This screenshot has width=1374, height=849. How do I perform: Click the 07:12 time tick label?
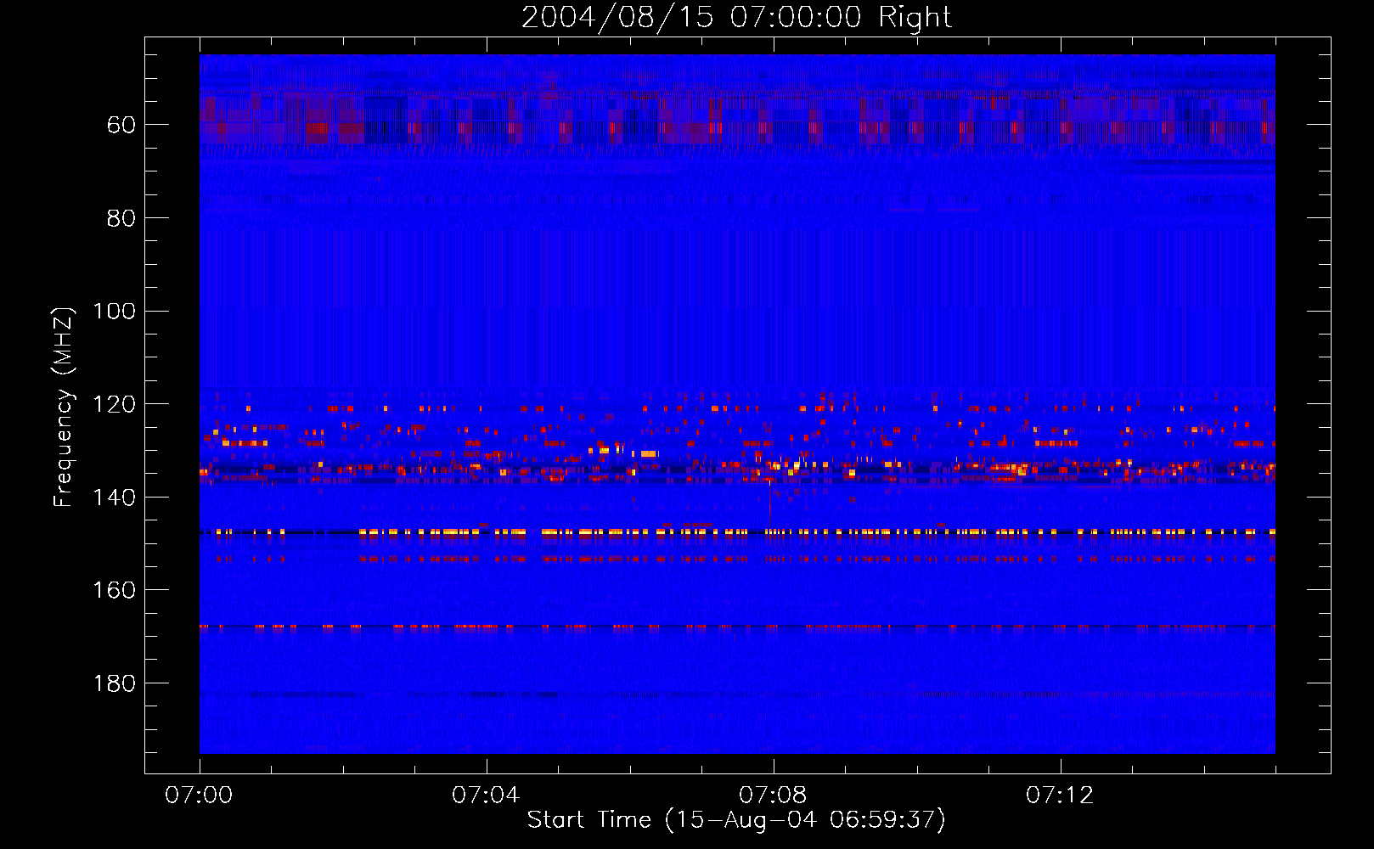1060,796
